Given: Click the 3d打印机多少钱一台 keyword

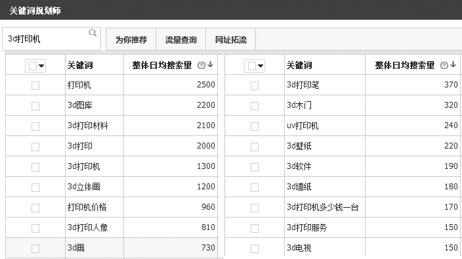Looking at the screenshot, I should [x=323, y=207].
